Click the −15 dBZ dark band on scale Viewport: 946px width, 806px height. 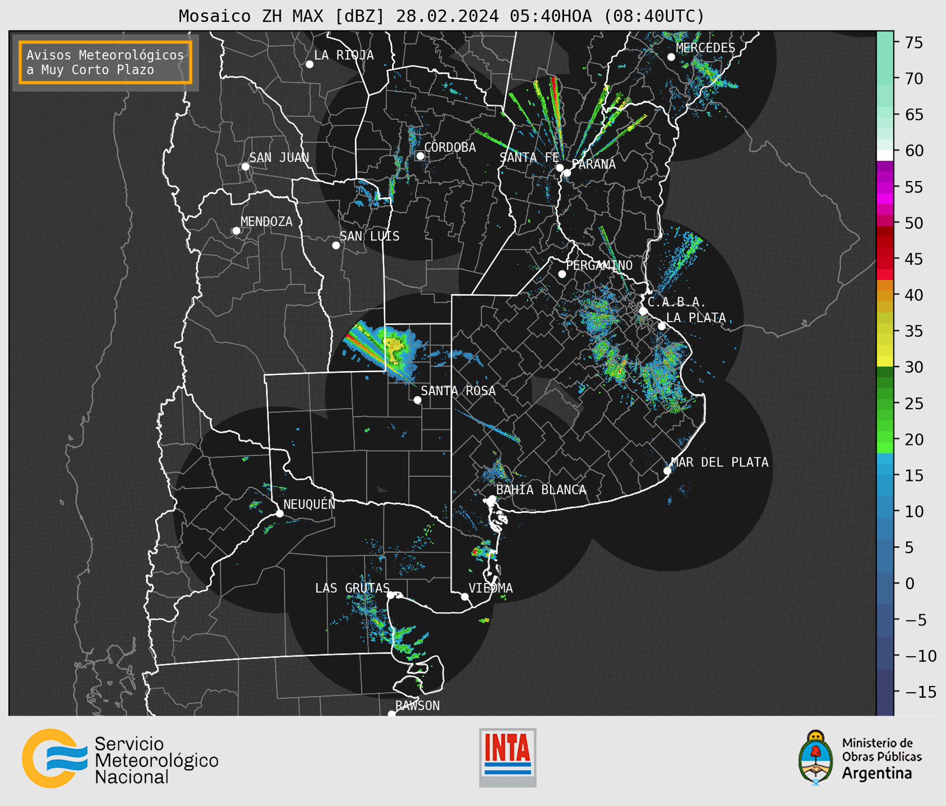point(885,692)
